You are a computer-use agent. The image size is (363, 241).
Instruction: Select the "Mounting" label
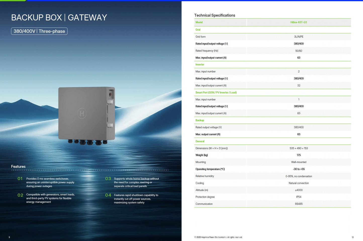click(201, 162)
